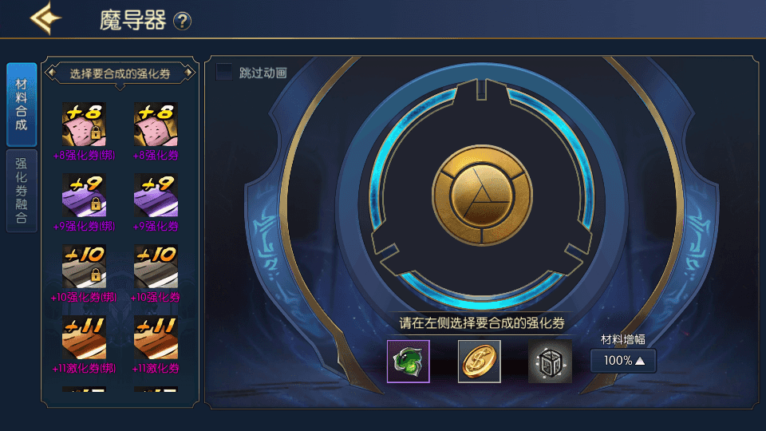Click the green gem material slot
The image size is (766, 431).
point(409,362)
